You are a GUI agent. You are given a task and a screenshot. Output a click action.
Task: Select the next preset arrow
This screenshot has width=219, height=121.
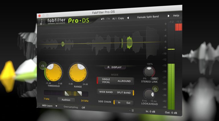[x=169, y=16]
